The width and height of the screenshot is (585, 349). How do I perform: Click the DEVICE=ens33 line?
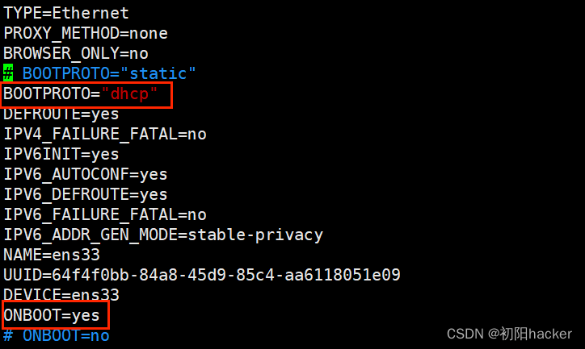(x=61, y=295)
